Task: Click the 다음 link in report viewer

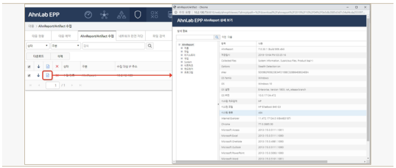Action: click(230, 37)
